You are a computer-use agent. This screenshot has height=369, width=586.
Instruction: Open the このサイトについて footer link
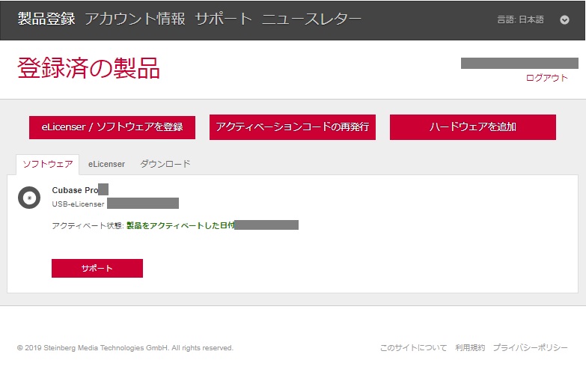click(413, 348)
